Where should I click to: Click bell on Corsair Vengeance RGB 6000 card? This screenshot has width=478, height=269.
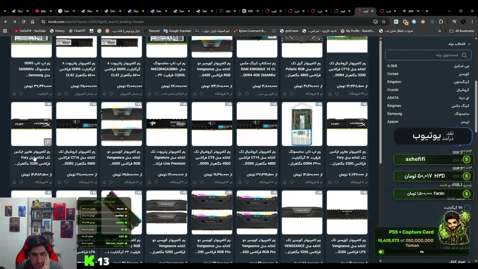(104, 182)
